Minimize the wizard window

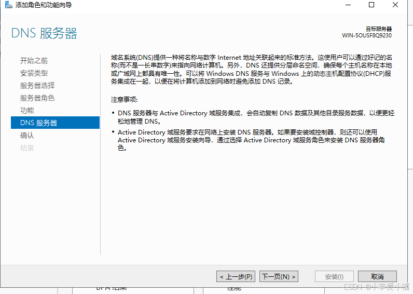[x=348, y=5]
